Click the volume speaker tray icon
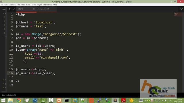This screenshot has height=103, width=184. coord(166,100)
